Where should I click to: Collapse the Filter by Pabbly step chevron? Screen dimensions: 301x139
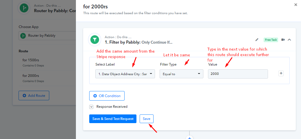pos(289,40)
